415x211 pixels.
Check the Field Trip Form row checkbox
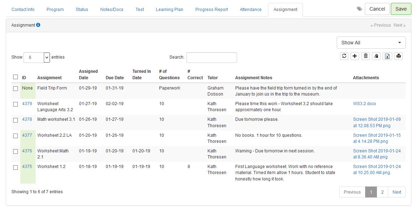coord(15,88)
